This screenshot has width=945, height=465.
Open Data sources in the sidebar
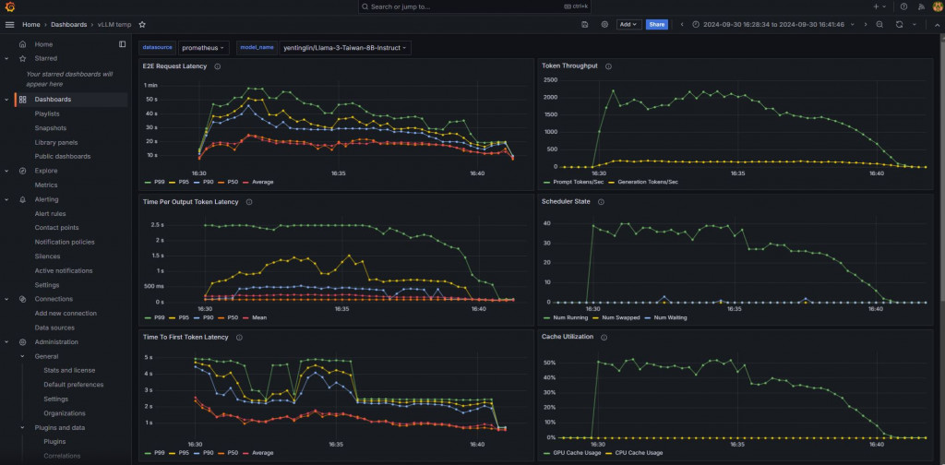pyautogui.click(x=54, y=328)
